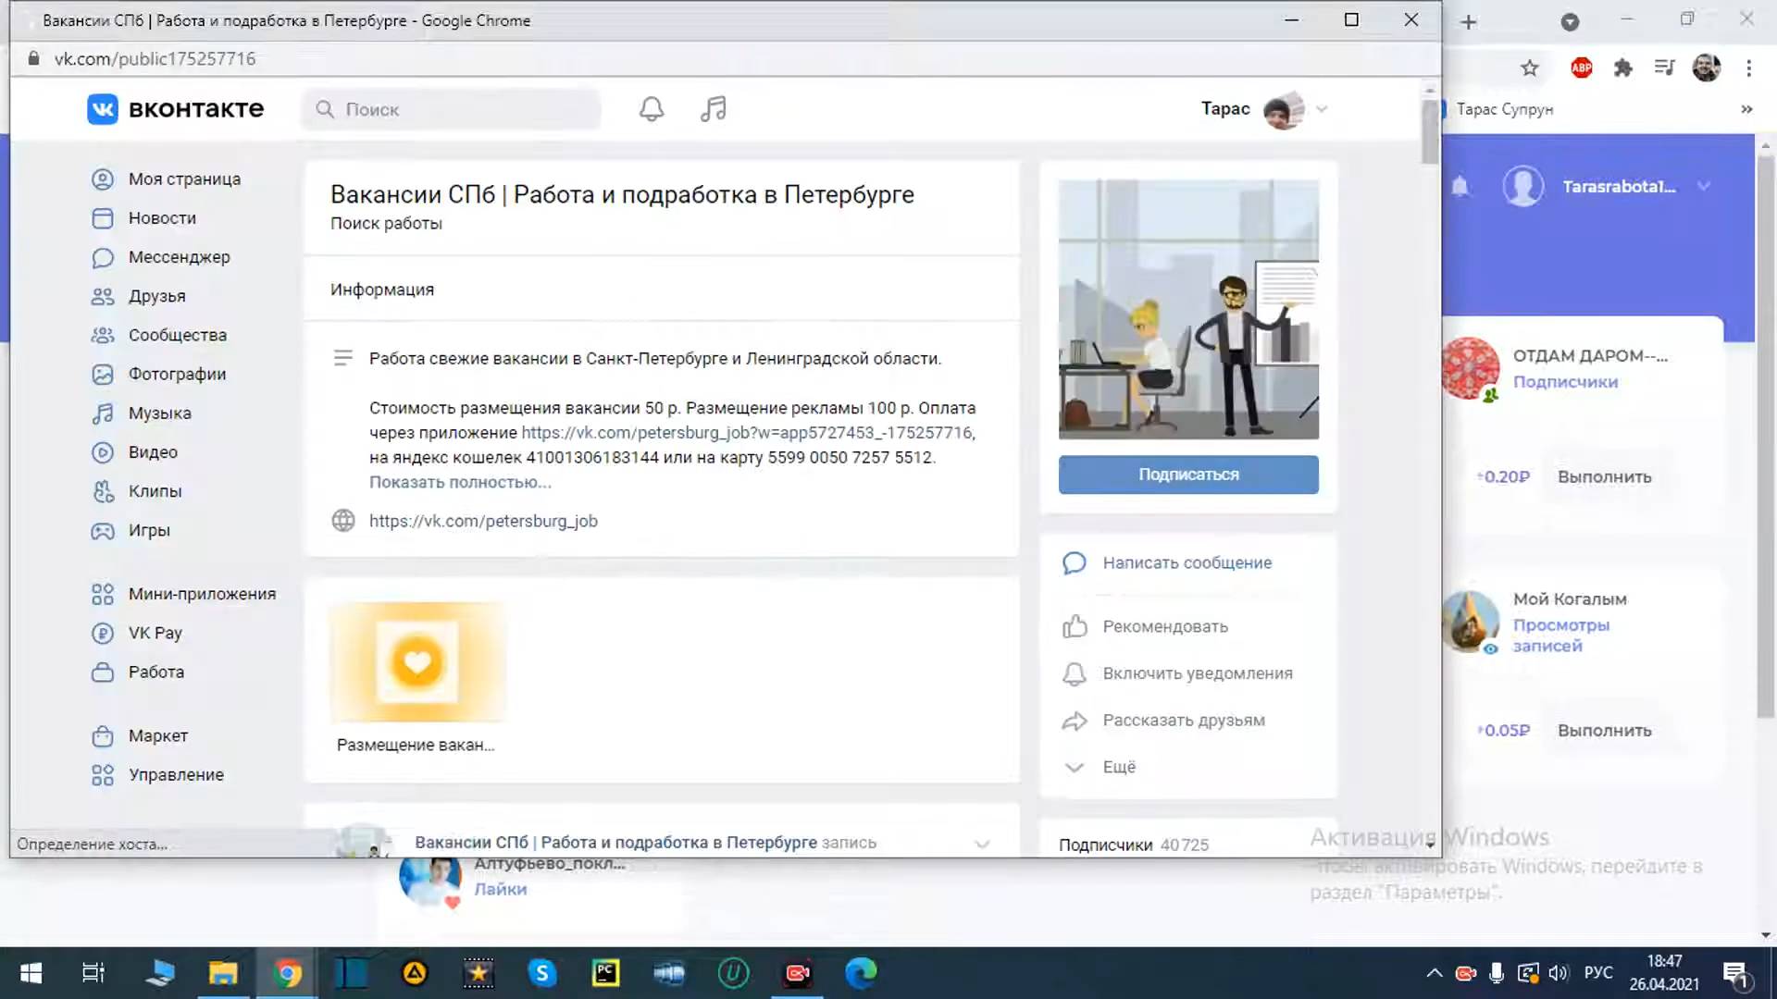Open the Chrome extensions puzzle icon
Image resolution: width=1777 pixels, height=999 pixels.
click(1622, 68)
